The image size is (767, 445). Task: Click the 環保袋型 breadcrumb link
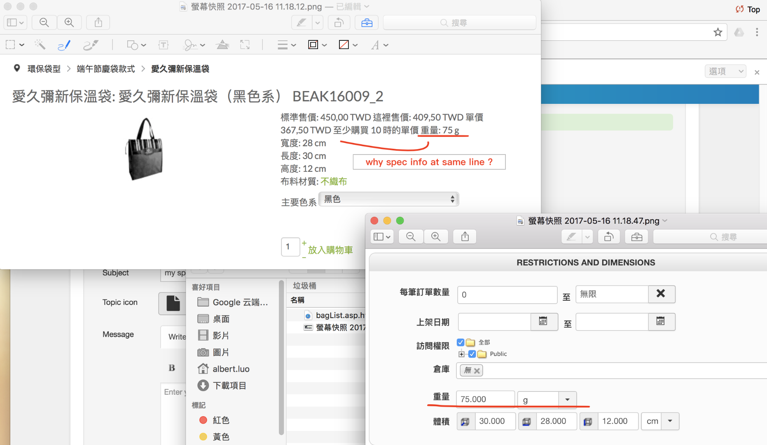pyautogui.click(x=44, y=69)
